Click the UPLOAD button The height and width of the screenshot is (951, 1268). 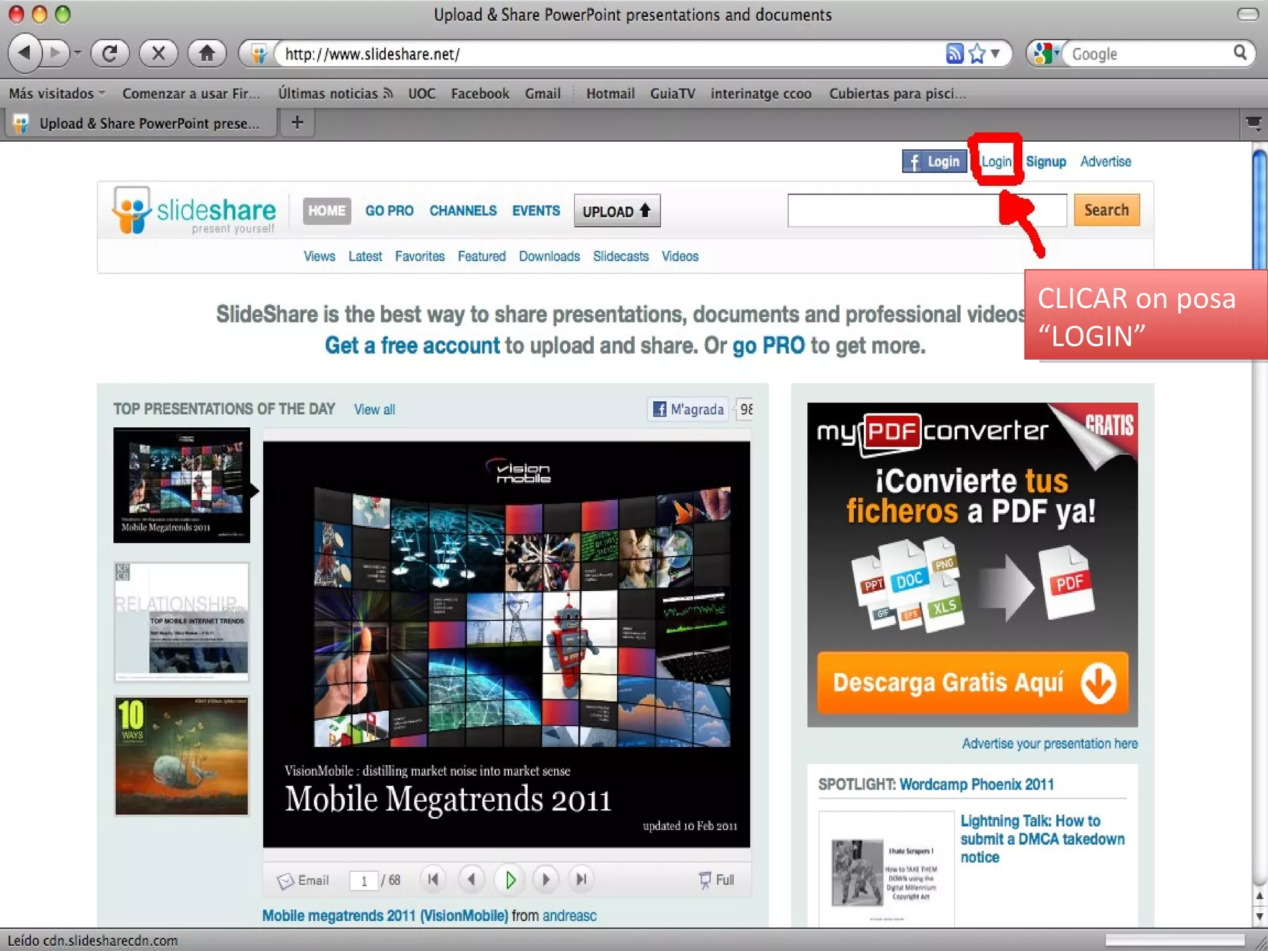[x=617, y=211]
